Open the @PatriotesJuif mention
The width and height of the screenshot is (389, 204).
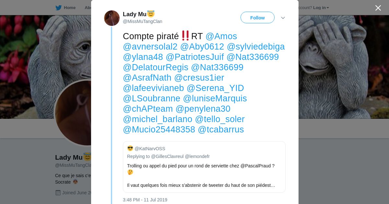195,57
